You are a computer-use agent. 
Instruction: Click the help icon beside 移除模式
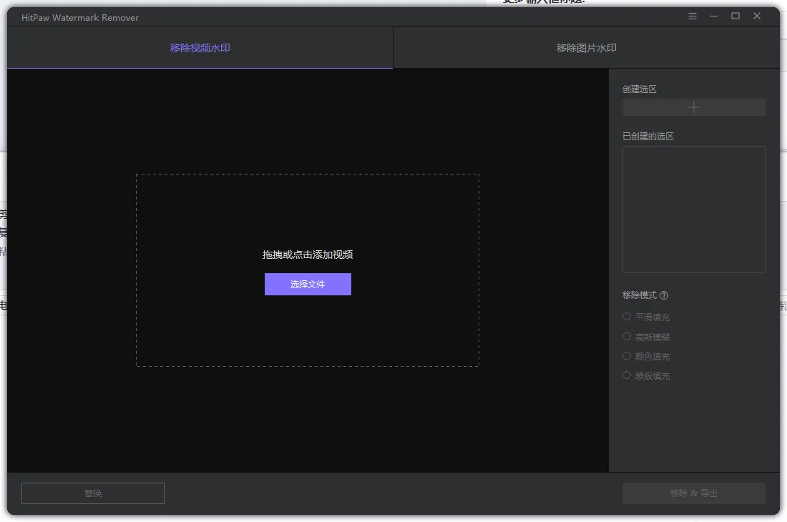[664, 295]
